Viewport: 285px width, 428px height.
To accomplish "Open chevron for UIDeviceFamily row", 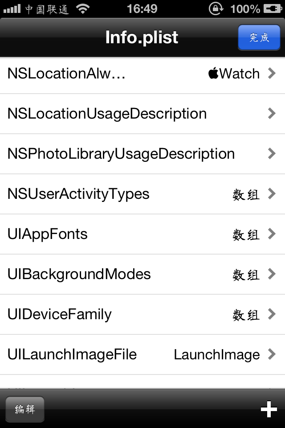I will tap(272, 314).
